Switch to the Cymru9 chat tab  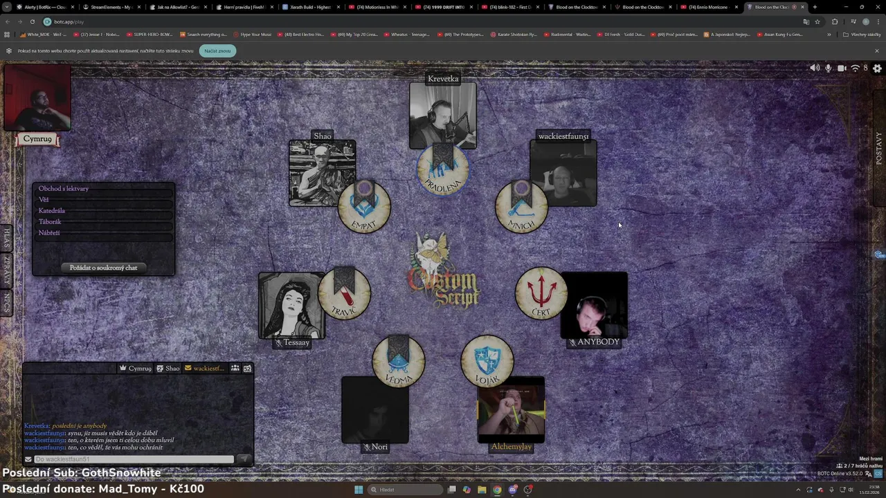(x=136, y=368)
